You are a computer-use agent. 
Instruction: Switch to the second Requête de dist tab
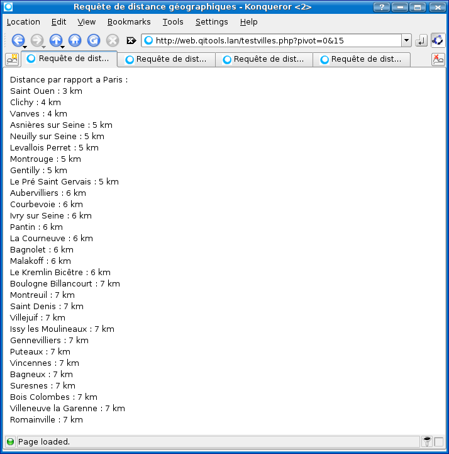pyautogui.click(x=166, y=59)
